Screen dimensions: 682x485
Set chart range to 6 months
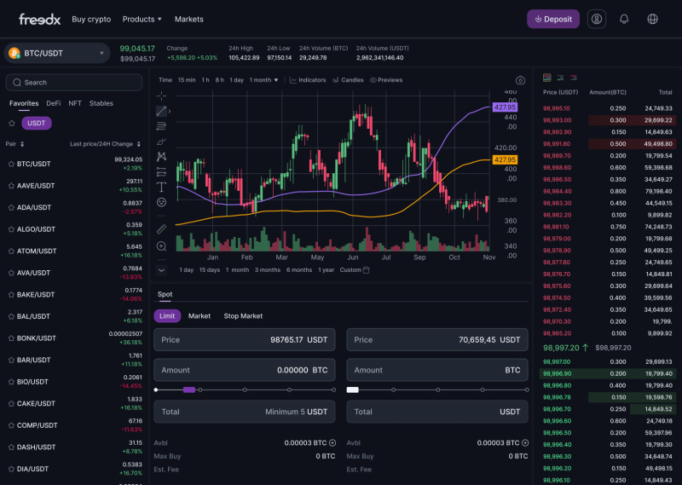tap(299, 270)
